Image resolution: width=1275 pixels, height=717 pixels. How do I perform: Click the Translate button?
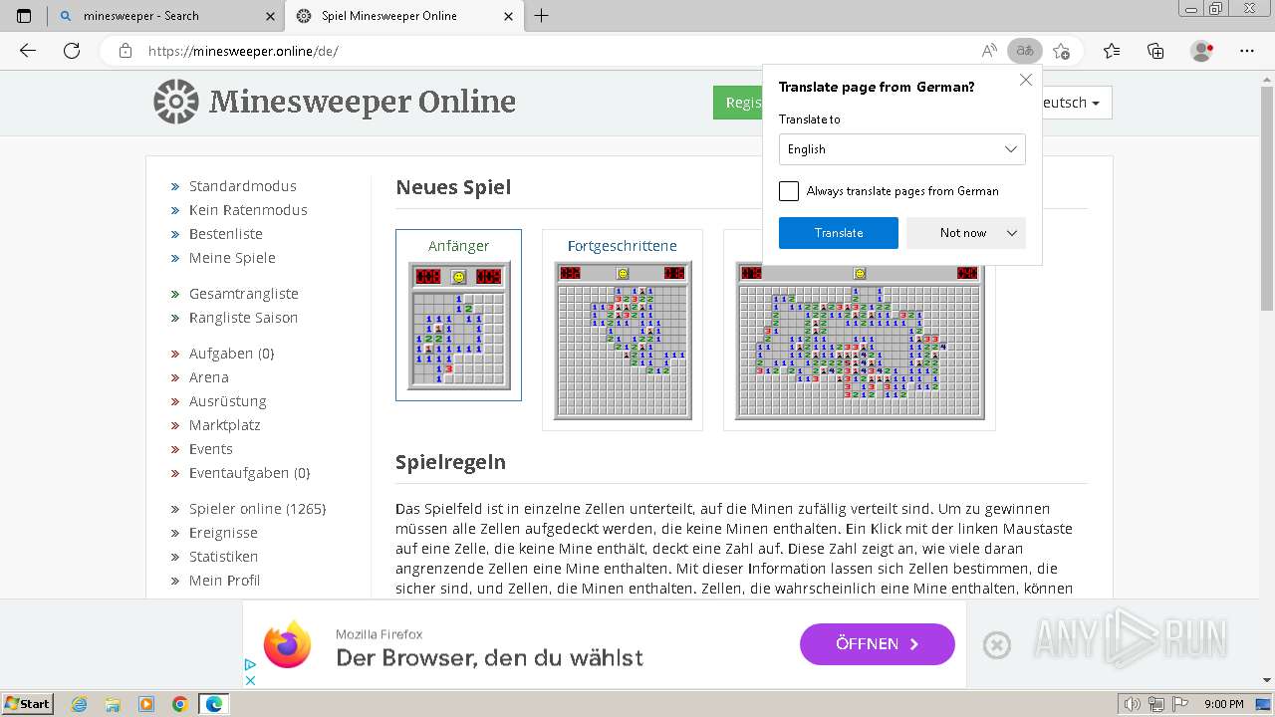point(839,233)
